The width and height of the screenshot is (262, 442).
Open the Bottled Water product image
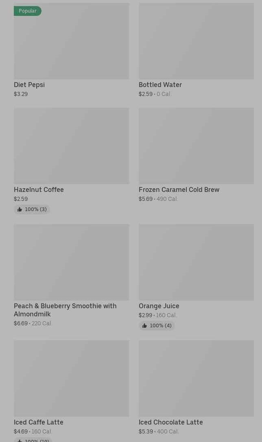196,41
